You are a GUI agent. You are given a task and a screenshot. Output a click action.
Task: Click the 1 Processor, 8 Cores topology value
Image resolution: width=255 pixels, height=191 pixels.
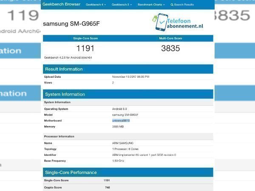[125, 149]
